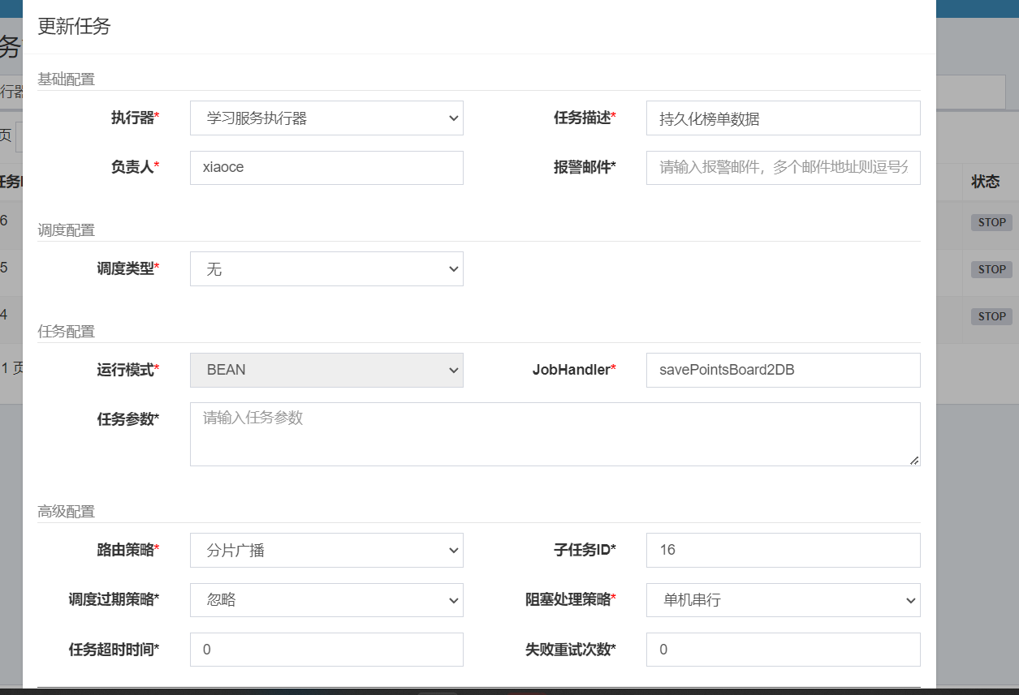
Task: Focus the 报警邮件 input field
Action: (x=782, y=167)
